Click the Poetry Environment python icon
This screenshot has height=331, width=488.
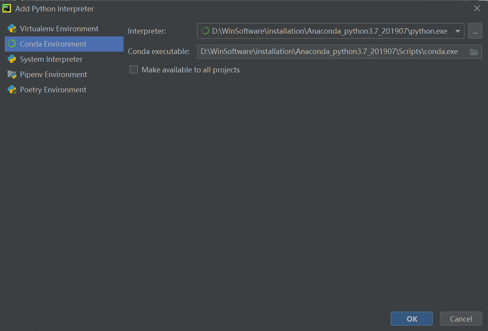[x=12, y=90]
